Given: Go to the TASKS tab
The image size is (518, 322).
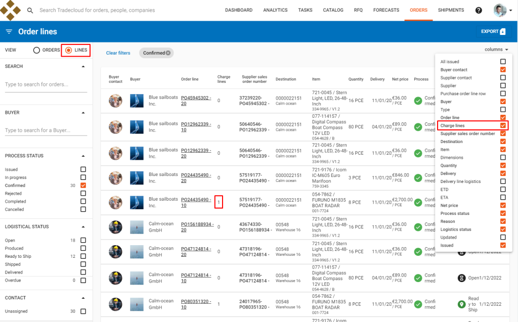Looking at the screenshot, I should coord(305,10).
